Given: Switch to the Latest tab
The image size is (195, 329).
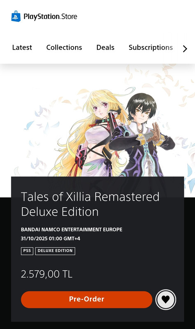Looking at the screenshot, I should [22, 47].
